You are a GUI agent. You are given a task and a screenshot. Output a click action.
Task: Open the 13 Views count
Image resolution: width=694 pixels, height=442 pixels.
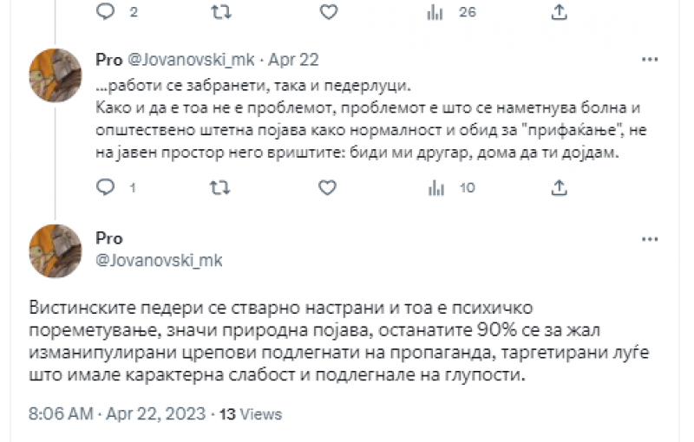[250, 415]
